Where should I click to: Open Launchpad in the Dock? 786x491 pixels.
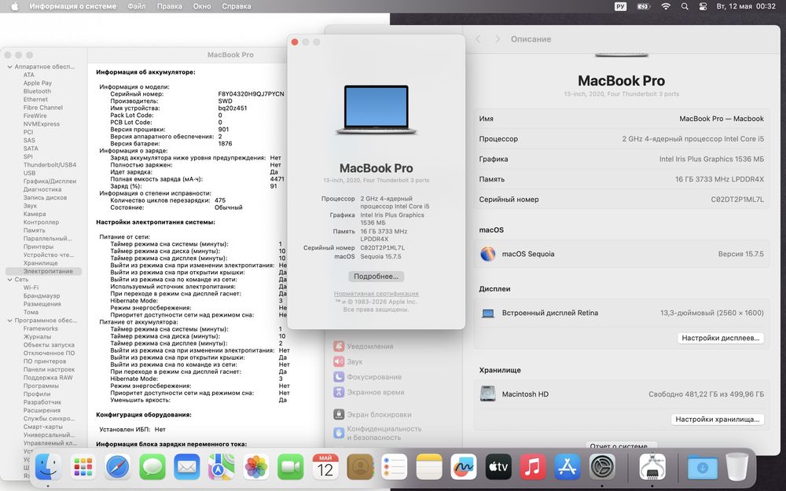(x=83, y=467)
